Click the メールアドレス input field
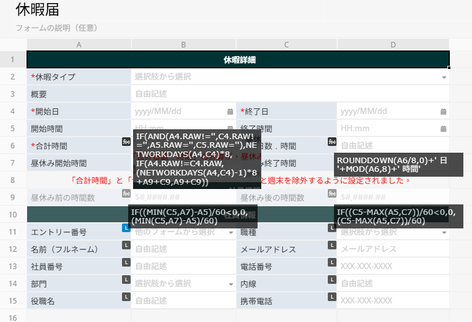This screenshot has width=472, height=322. pos(392,249)
